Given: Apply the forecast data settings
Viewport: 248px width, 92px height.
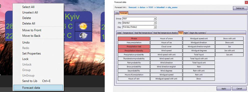Looking at the screenshot, I should point(224,88).
